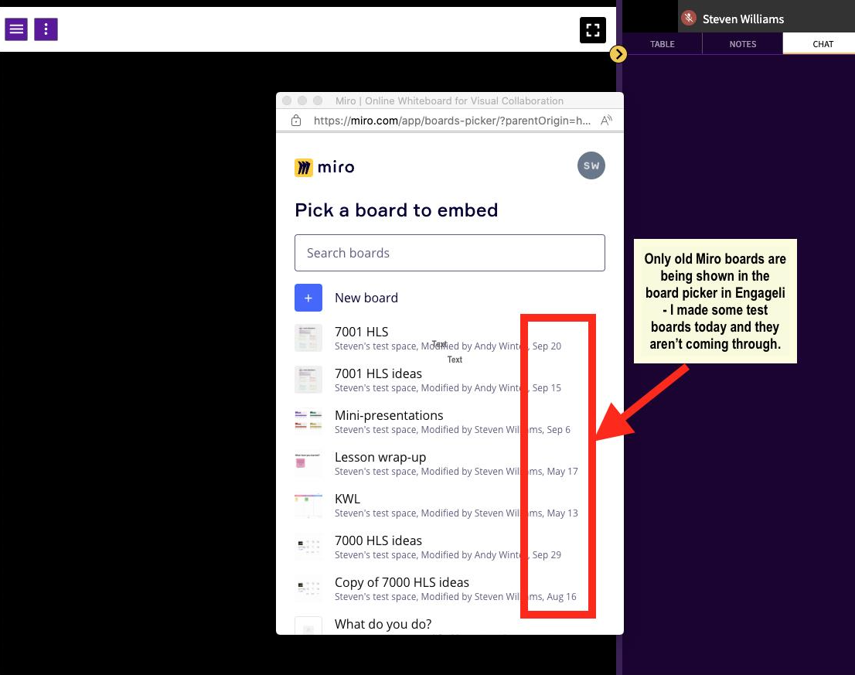Choose the 7001 HLS ideas board
The height and width of the screenshot is (675, 855).
pos(450,380)
